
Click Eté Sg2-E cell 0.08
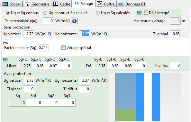click(126, 66)
